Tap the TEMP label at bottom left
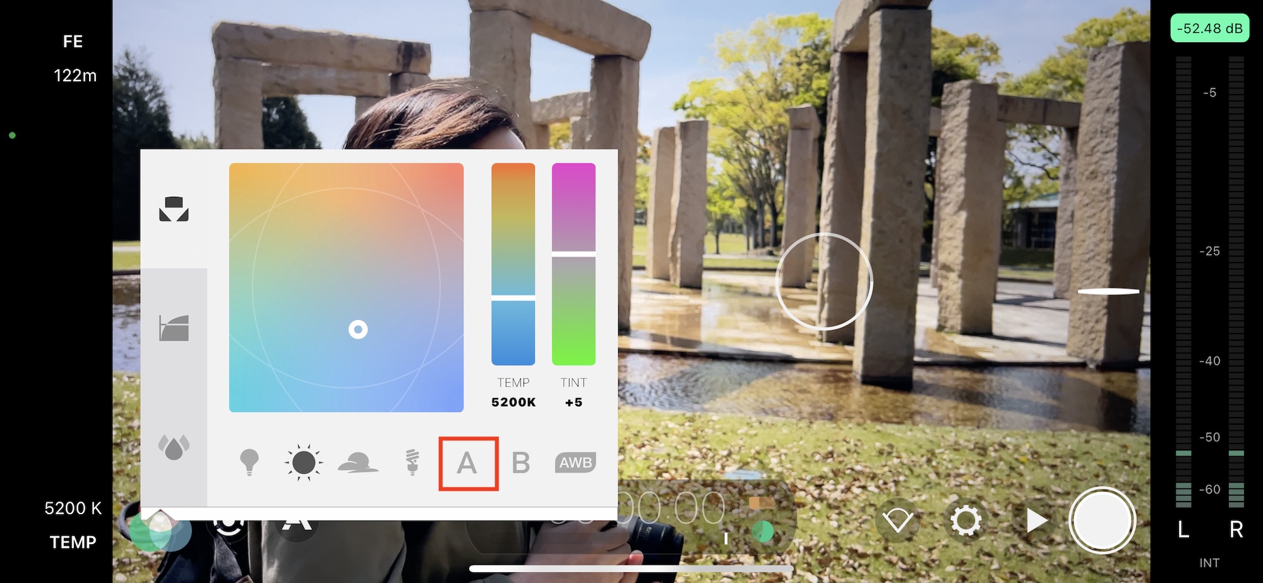Image resolution: width=1263 pixels, height=583 pixels. [73, 543]
